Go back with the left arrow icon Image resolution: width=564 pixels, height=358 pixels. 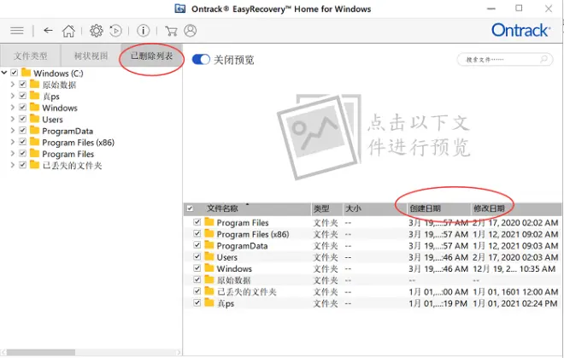point(48,31)
